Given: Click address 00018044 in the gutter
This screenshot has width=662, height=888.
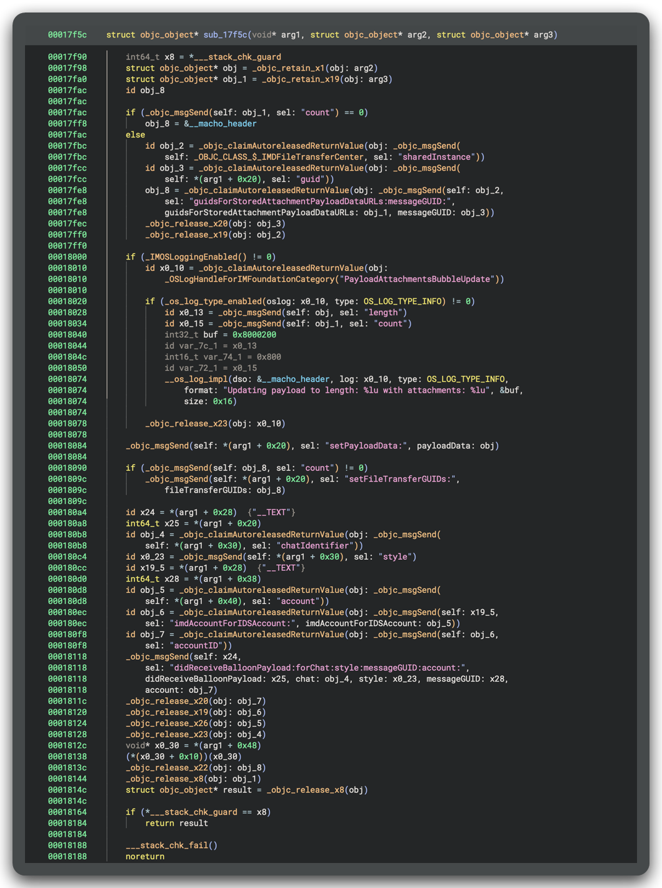Looking at the screenshot, I should point(68,346).
